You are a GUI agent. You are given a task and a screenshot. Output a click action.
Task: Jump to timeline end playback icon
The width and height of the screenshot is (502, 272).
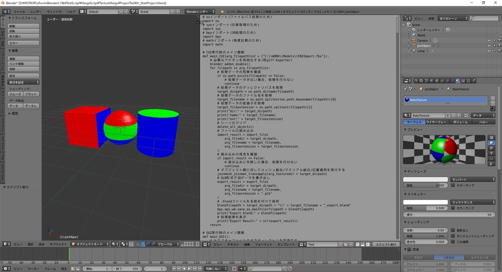[x=200, y=269]
